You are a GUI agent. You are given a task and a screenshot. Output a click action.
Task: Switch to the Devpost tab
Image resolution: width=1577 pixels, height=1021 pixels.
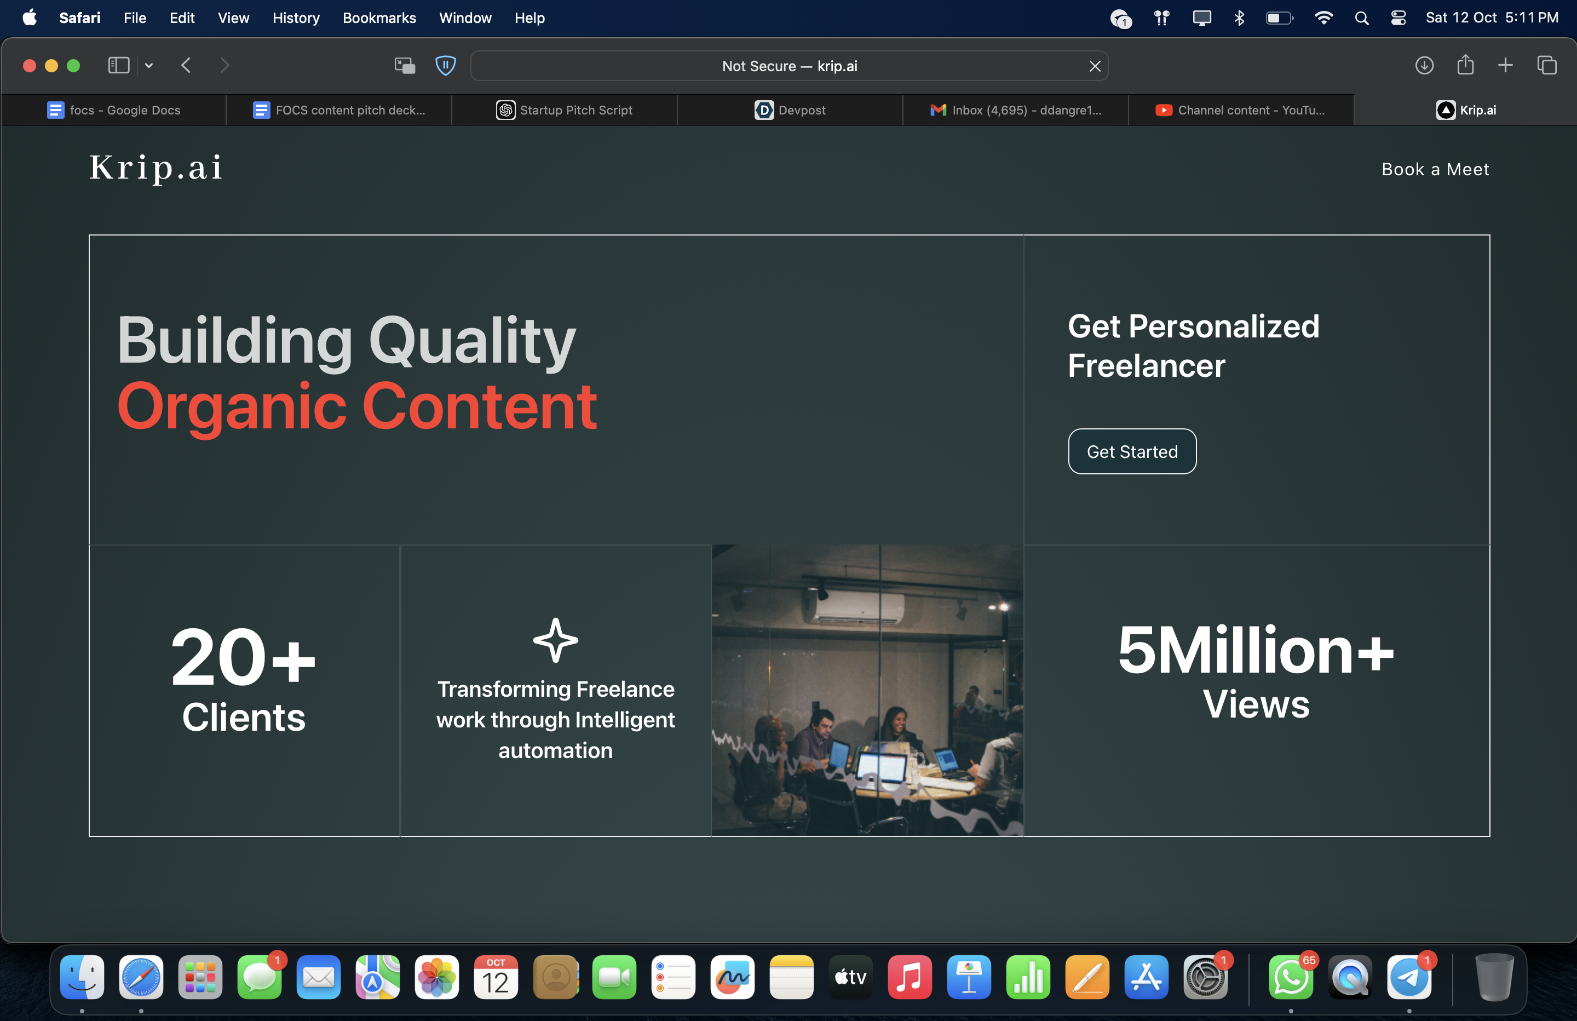pos(790,110)
